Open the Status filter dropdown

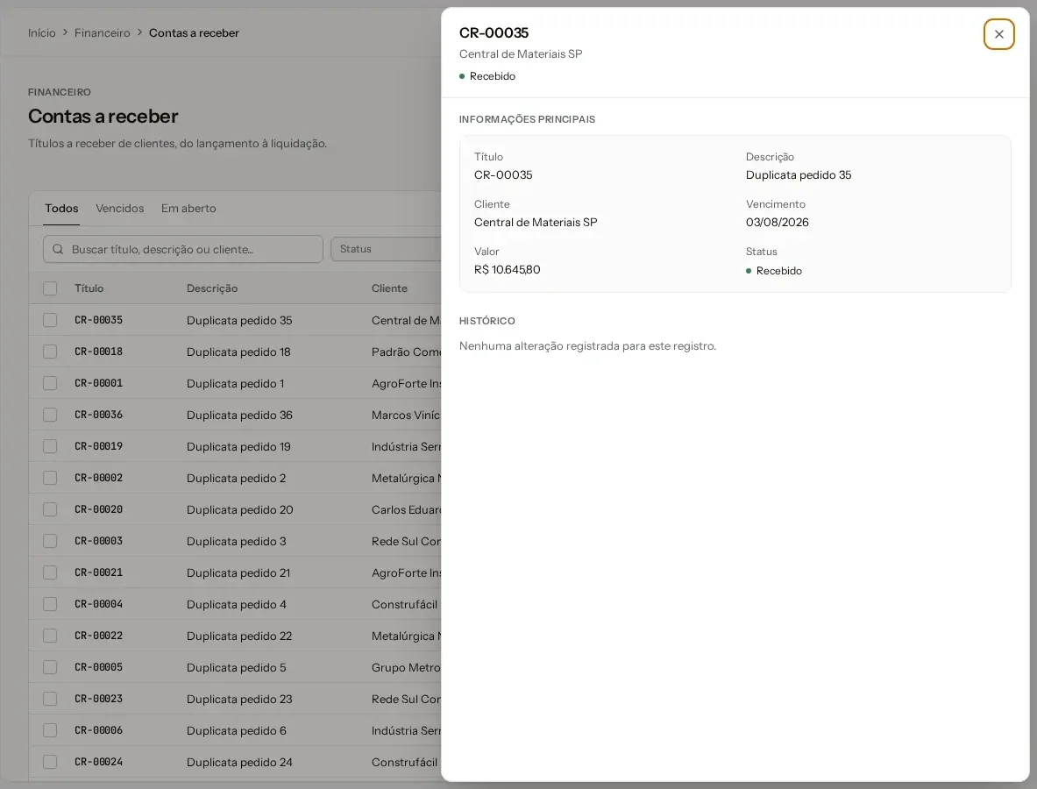[x=387, y=249]
